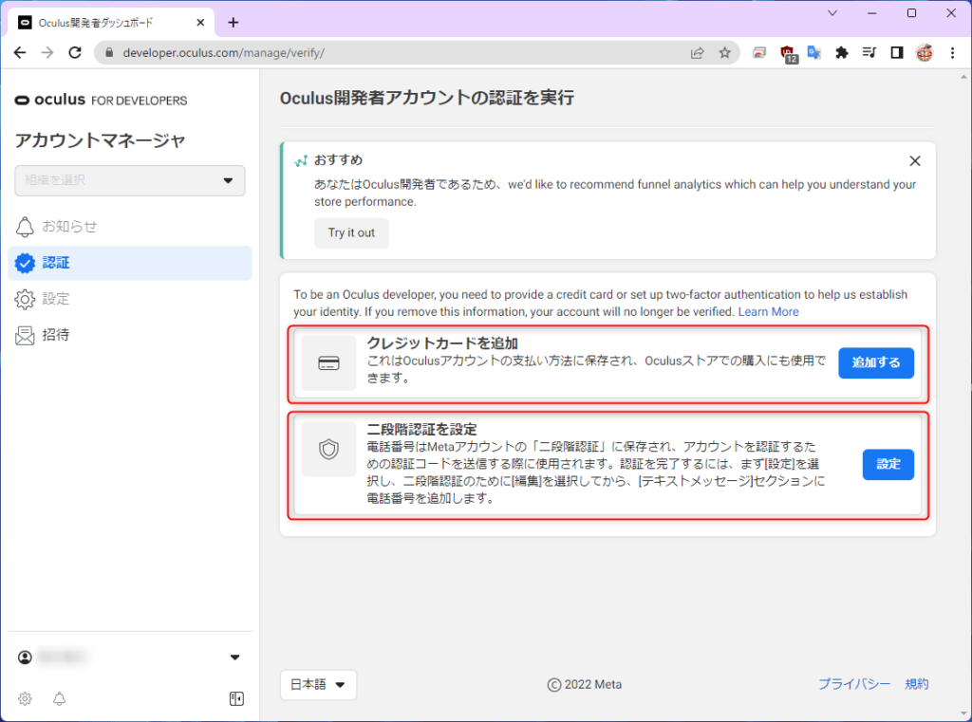This screenshot has height=722, width=972.
Task: Click the envelope icon beside 招待
Action: (x=25, y=335)
